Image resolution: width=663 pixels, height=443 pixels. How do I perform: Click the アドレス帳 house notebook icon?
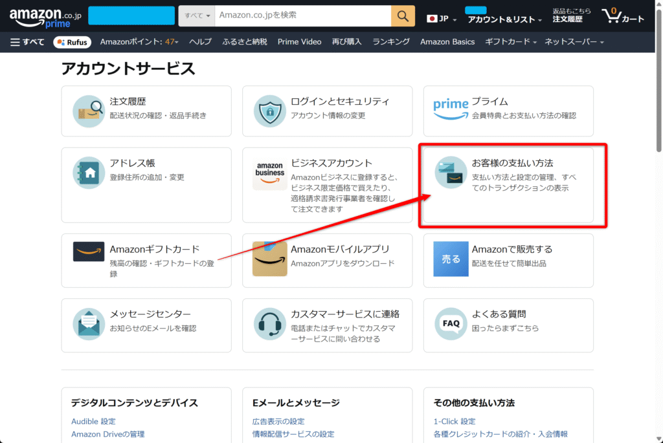pos(88,173)
